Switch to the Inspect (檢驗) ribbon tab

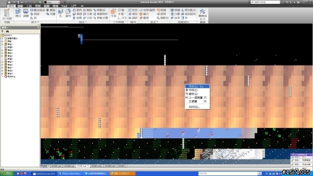pos(20,6)
